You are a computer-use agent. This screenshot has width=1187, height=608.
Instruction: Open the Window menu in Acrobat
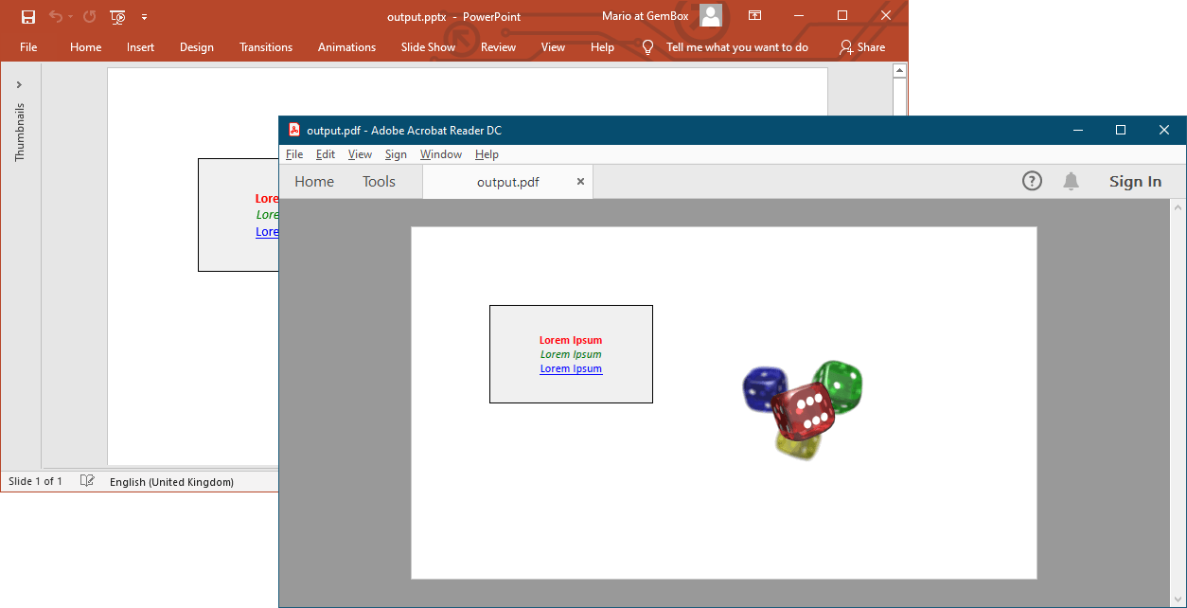[x=441, y=154]
